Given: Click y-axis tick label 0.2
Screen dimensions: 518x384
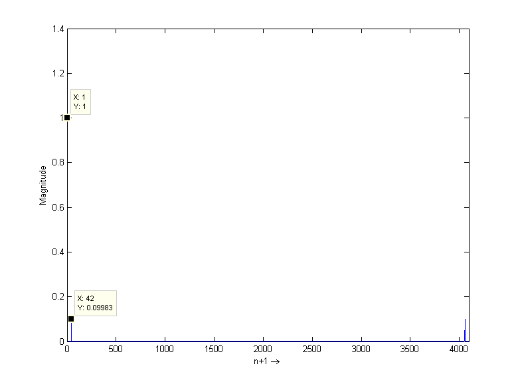Looking at the screenshot, I should tap(58, 296).
